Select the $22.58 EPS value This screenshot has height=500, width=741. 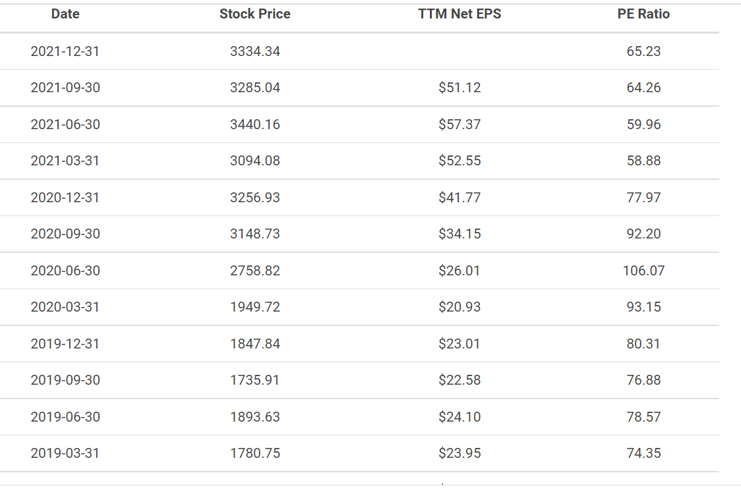coord(459,380)
